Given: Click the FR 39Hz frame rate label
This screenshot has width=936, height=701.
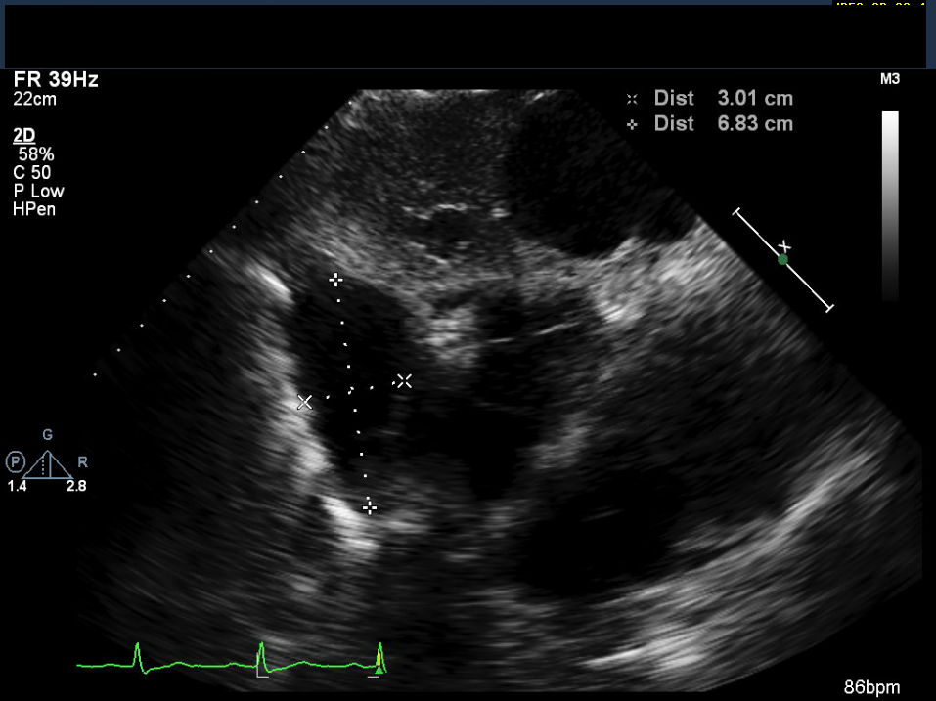Looking at the screenshot, I should [x=56, y=80].
